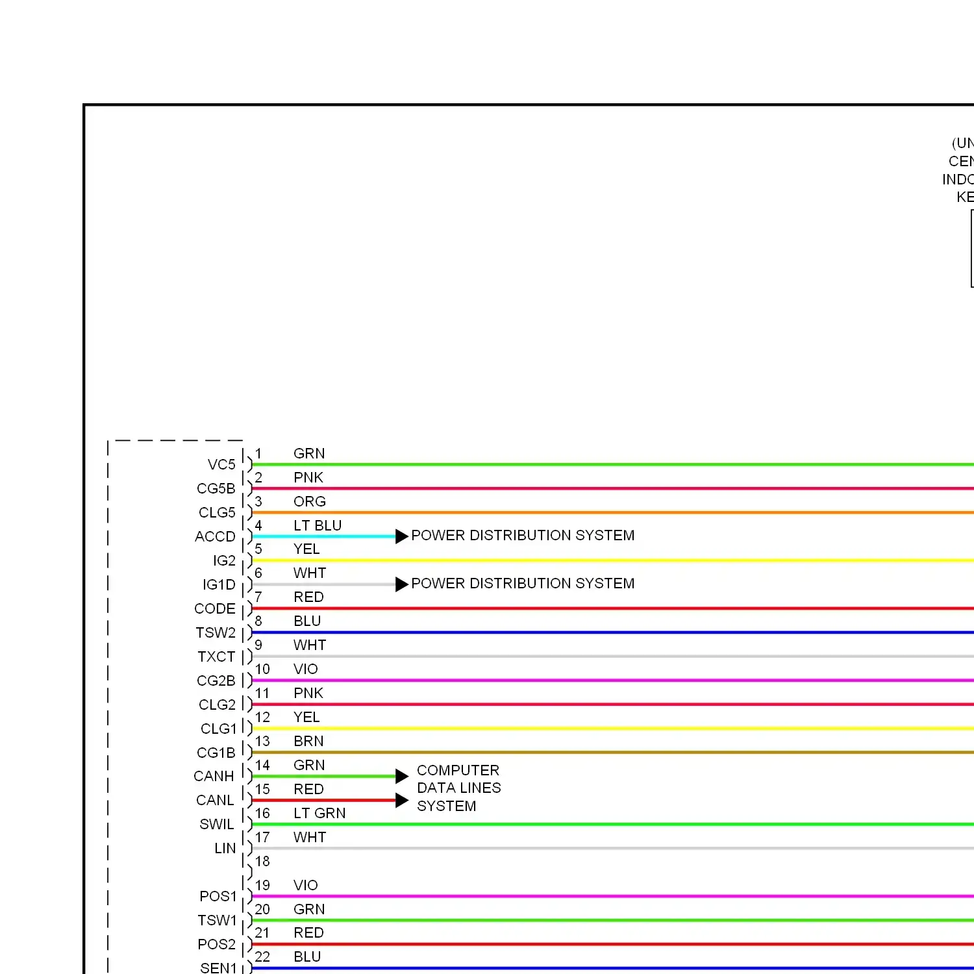This screenshot has height=974, width=974.
Task: Click the LT GRN color label at pin 16
Action: [319, 814]
